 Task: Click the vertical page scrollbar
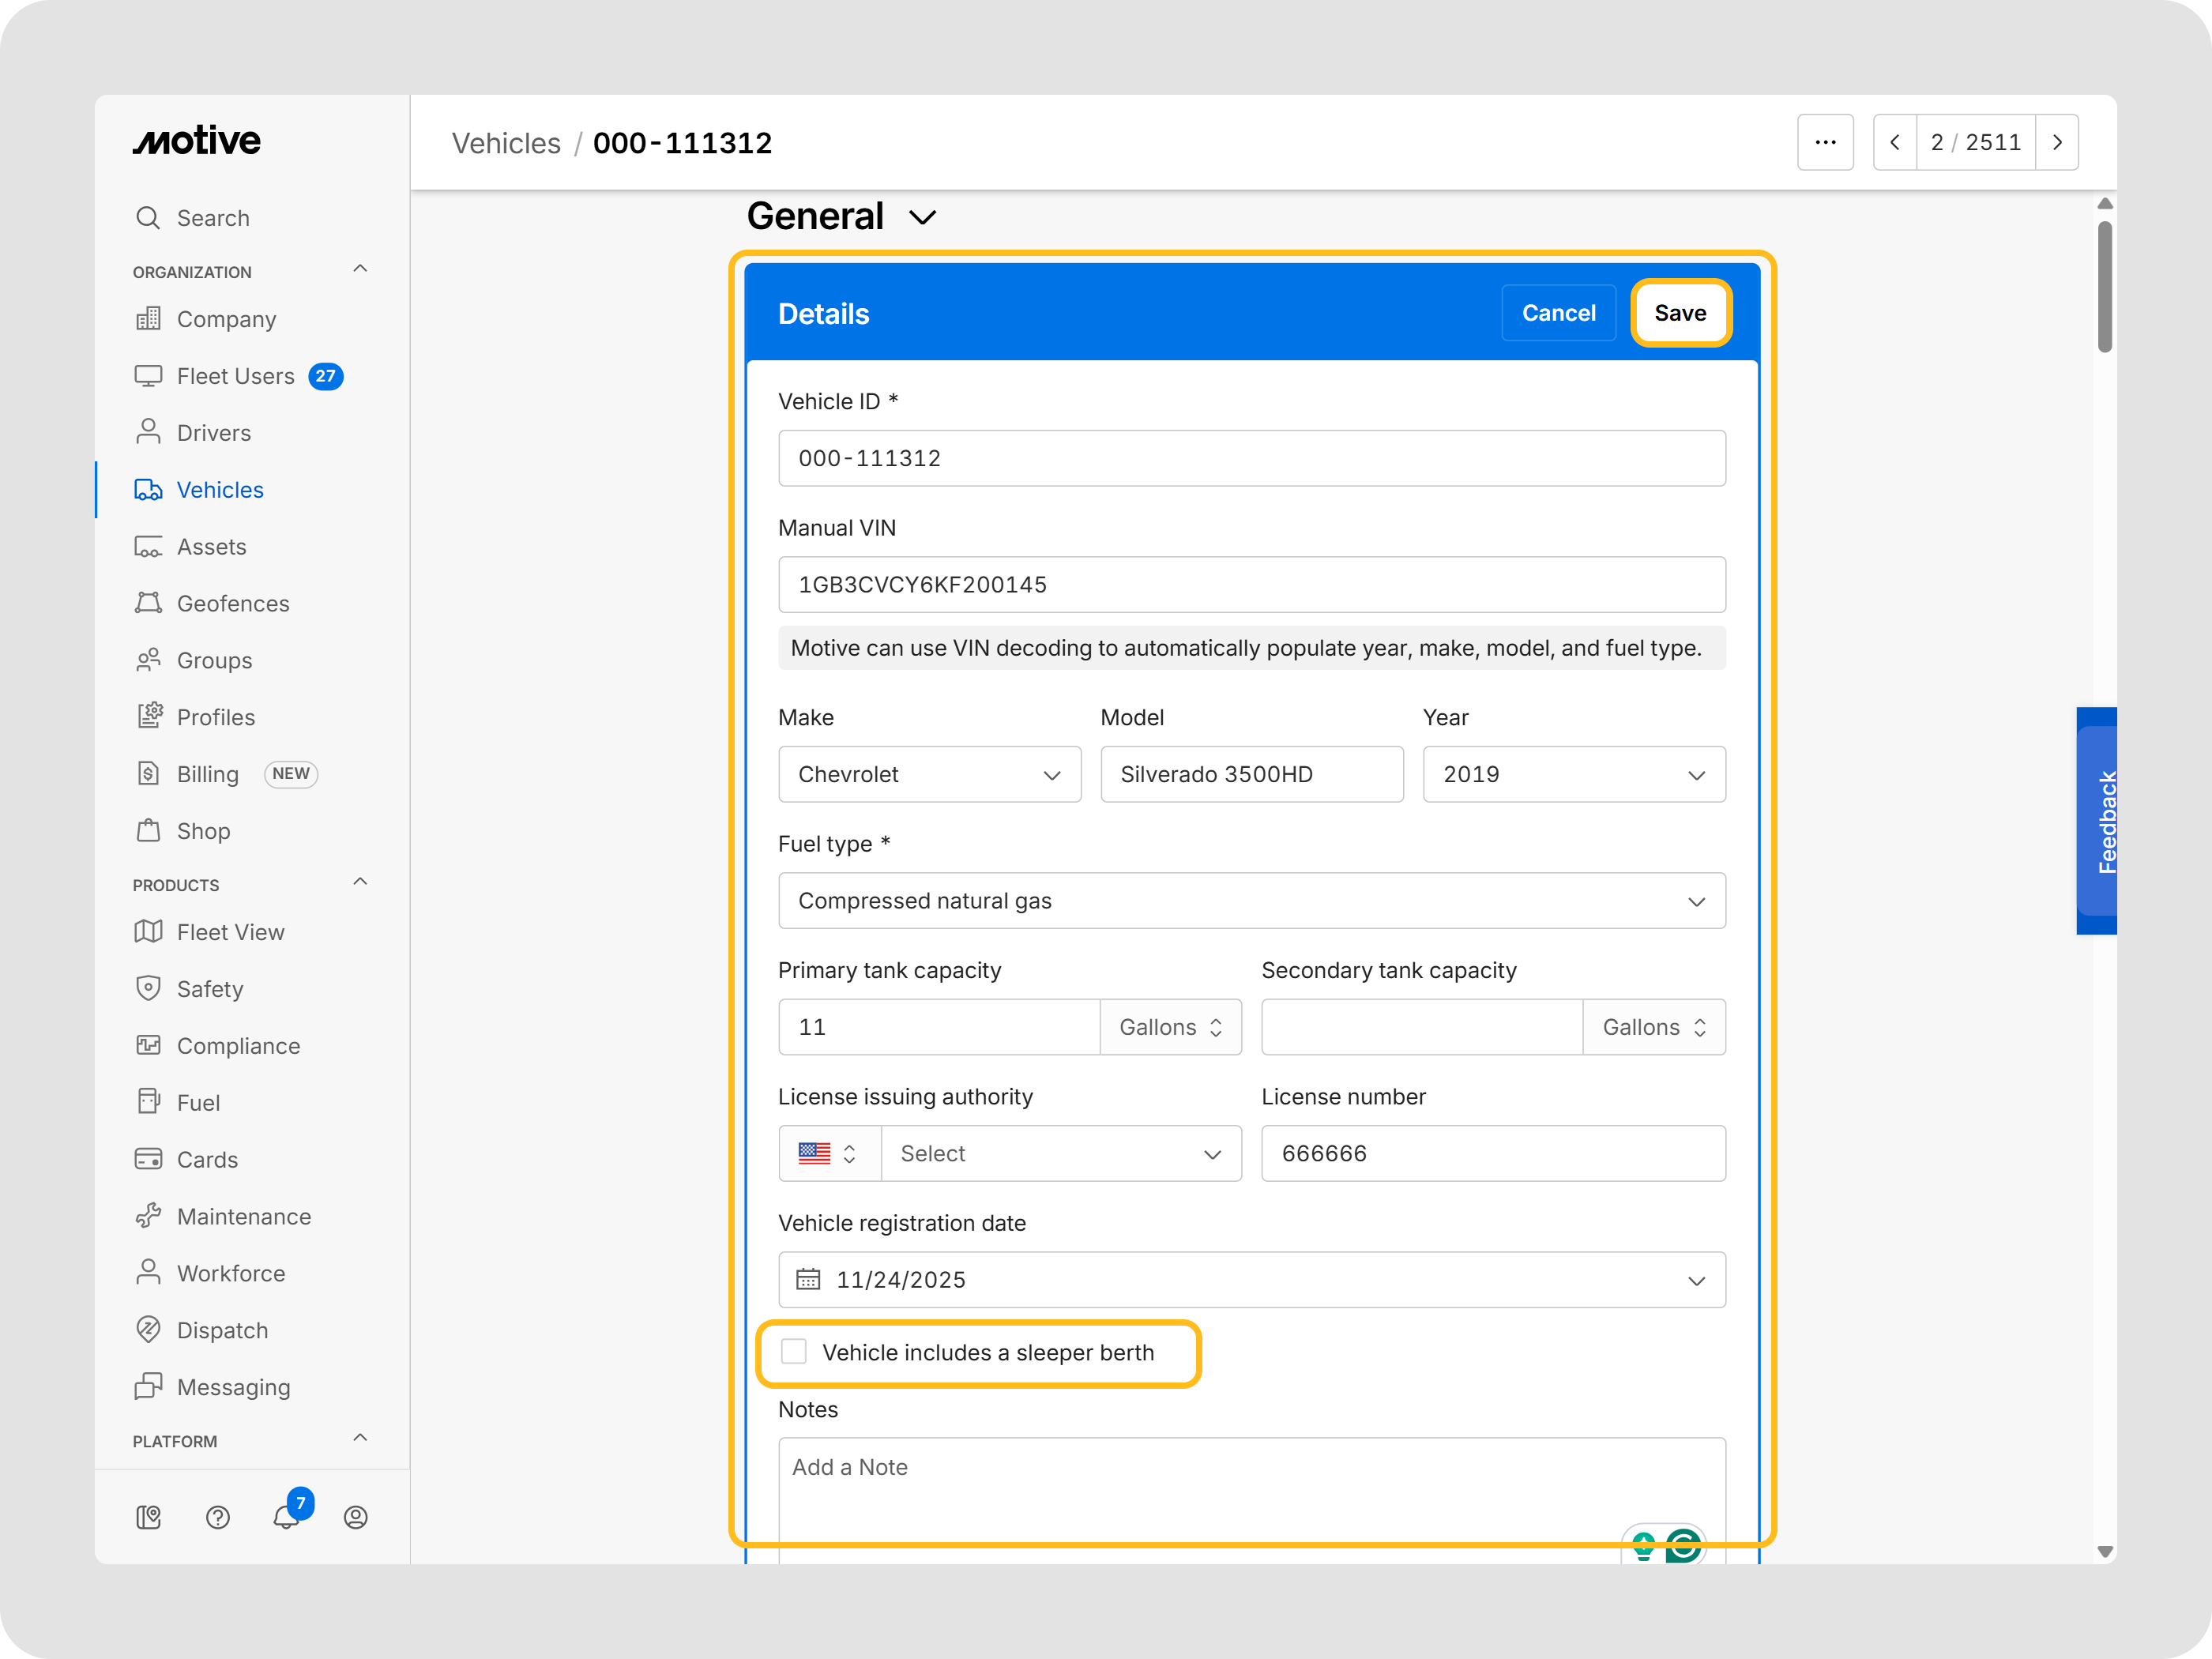tap(2104, 287)
